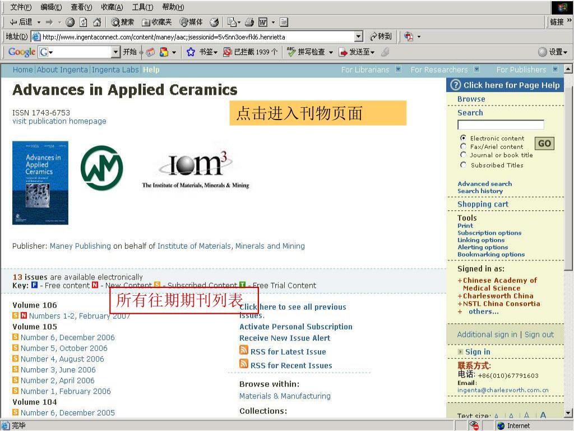The width and height of the screenshot is (574, 431).
Task: Expand the address bar URL dropdown
Action: [359, 36]
